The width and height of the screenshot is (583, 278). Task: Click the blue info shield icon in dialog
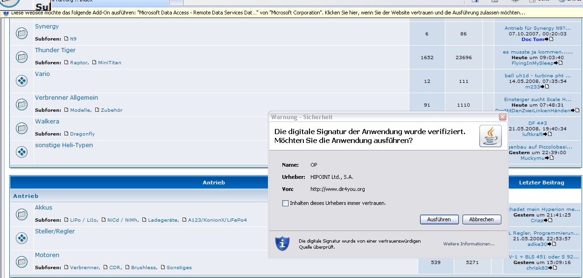(x=282, y=243)
